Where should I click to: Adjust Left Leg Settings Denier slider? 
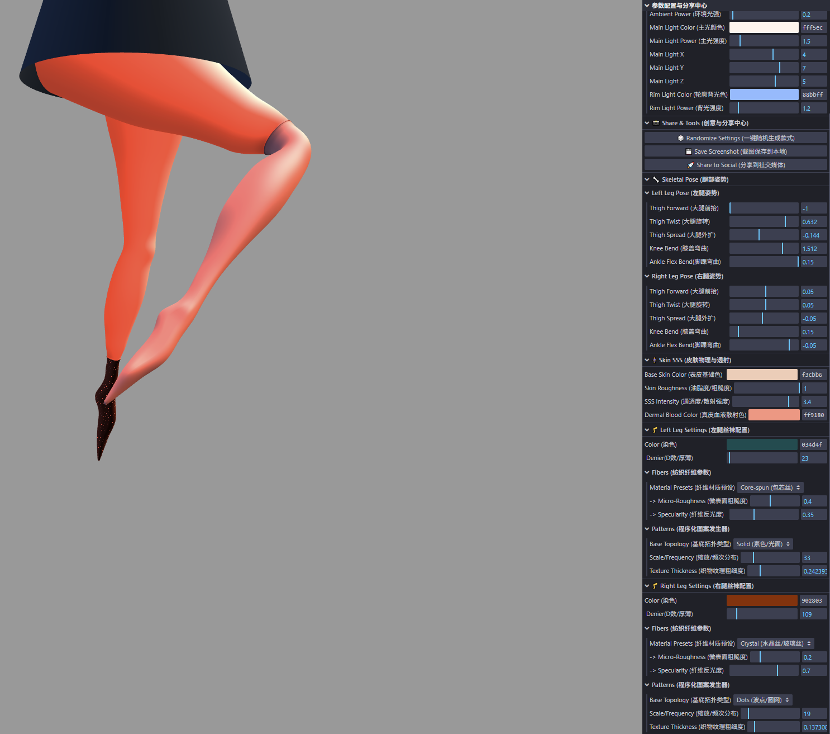762,458
